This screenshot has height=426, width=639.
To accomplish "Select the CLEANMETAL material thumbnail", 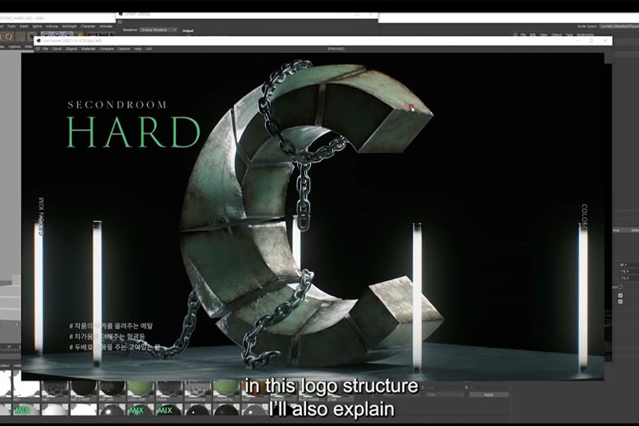I will (x=197, y=390).
